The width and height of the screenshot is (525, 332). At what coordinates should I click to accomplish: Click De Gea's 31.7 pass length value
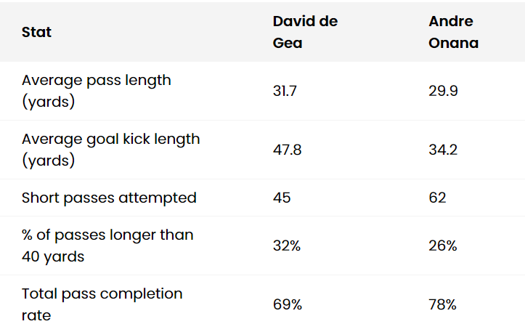pyautogui.click(x=285, y=91)
